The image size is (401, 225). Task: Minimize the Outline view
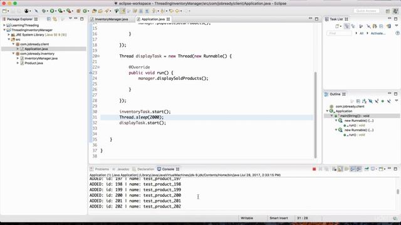(390, 94)
